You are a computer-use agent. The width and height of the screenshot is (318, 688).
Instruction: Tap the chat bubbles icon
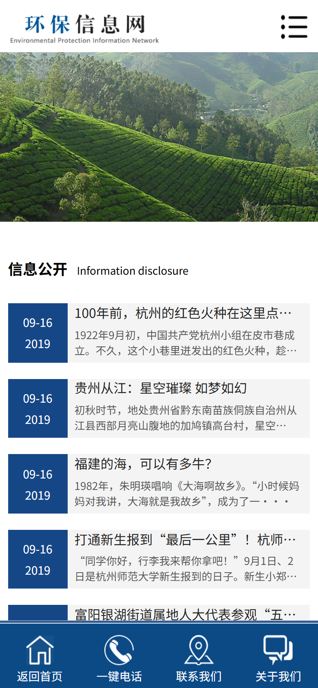tap(278, 650)
